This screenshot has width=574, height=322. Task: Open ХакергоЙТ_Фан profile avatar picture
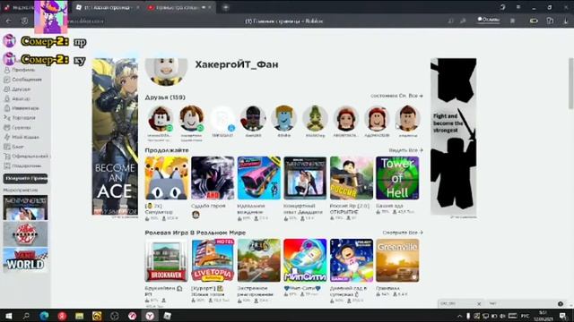pyautogui.click(x=166, y=72)
